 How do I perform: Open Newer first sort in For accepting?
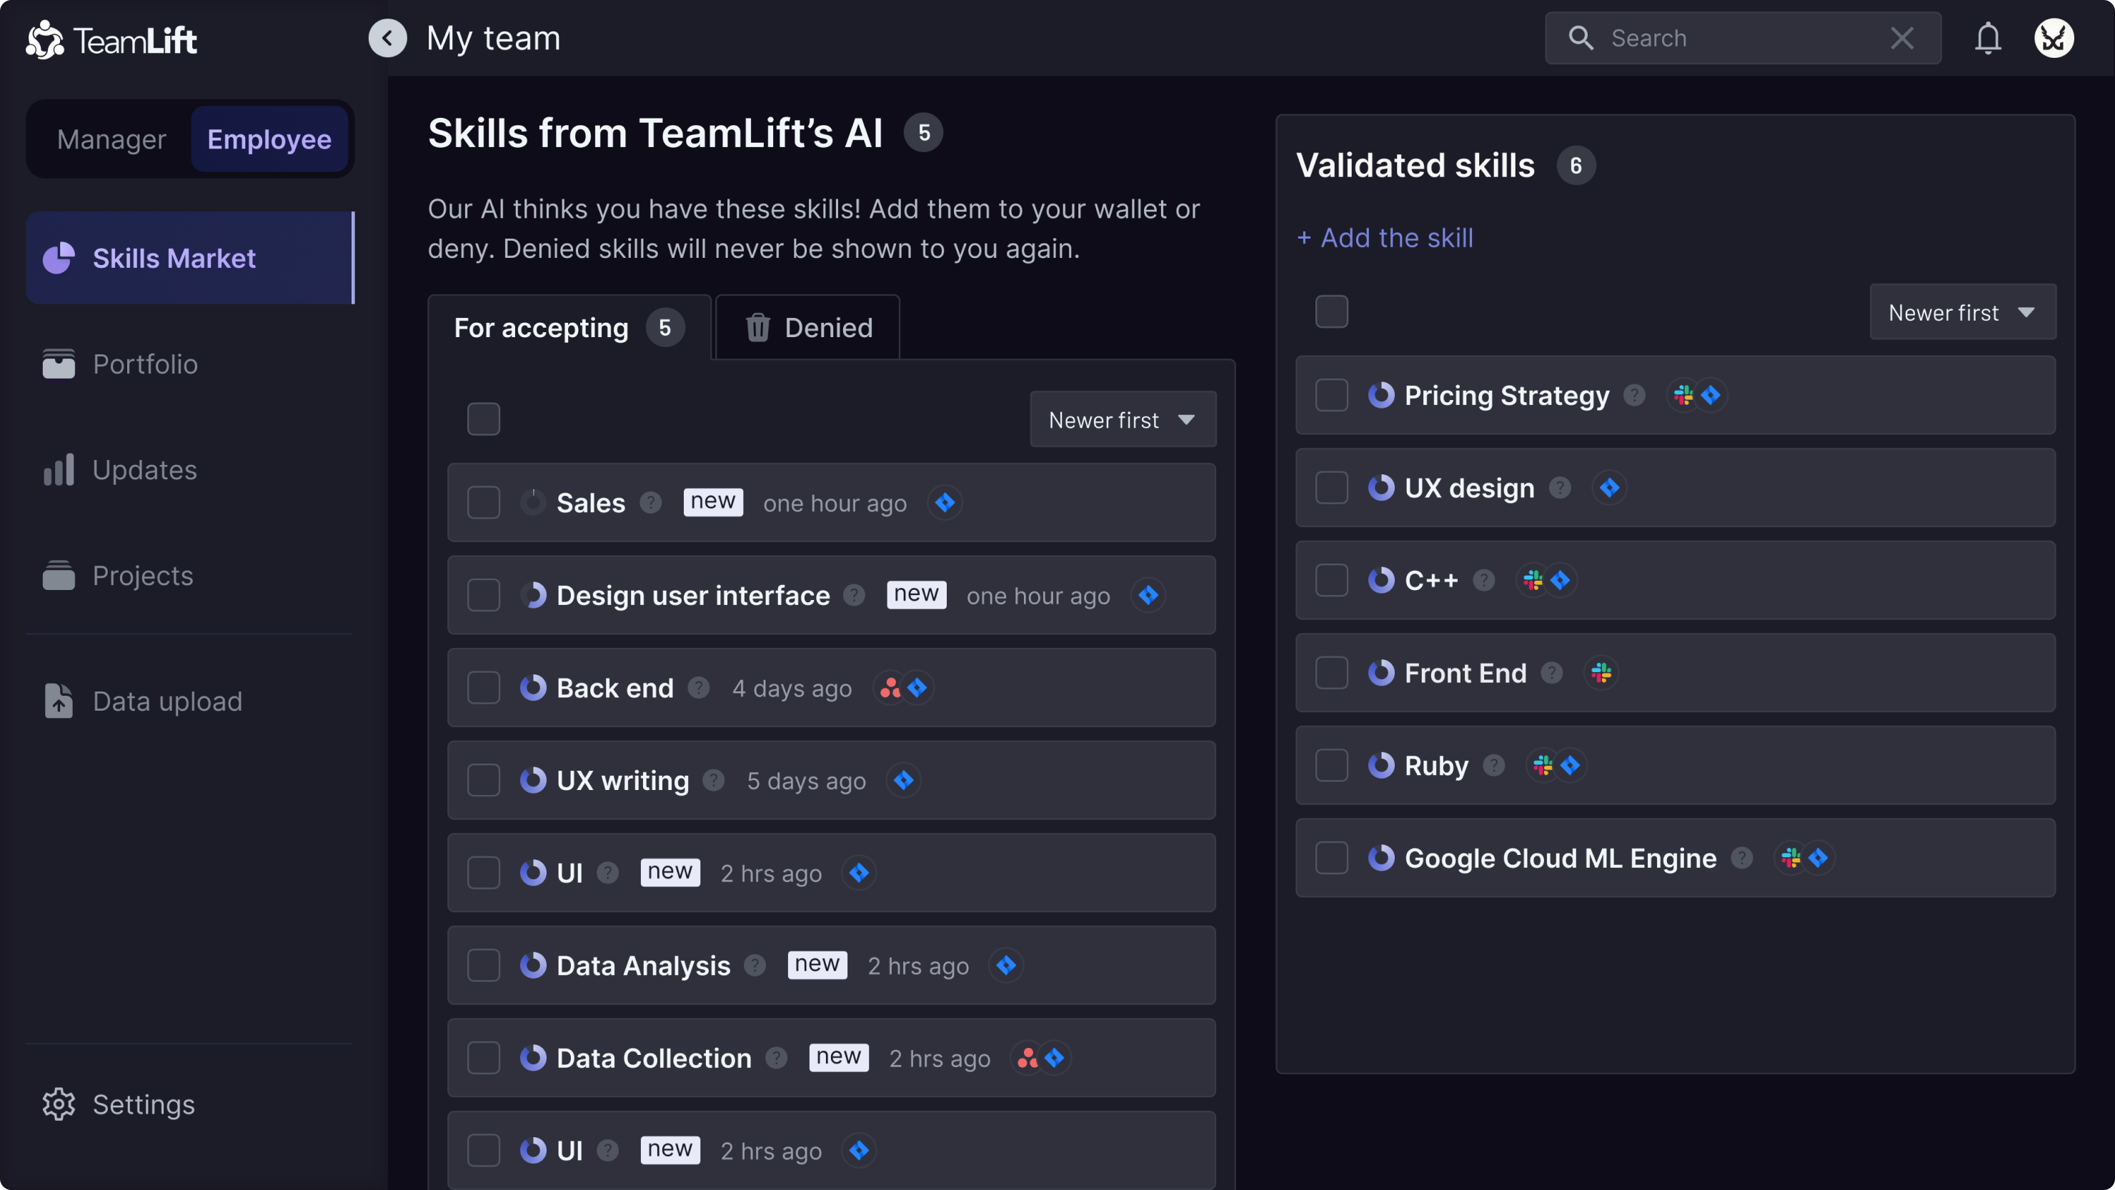click(1123, 419)
